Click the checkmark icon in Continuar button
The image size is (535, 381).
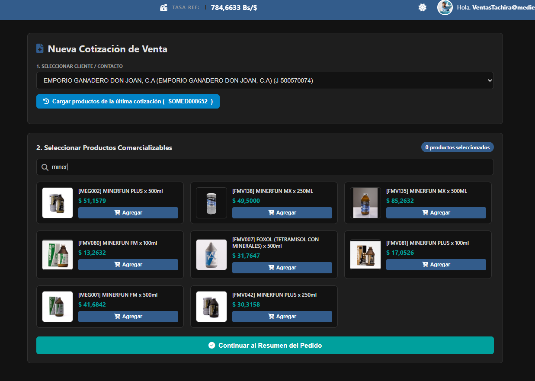tap(211, 345)
